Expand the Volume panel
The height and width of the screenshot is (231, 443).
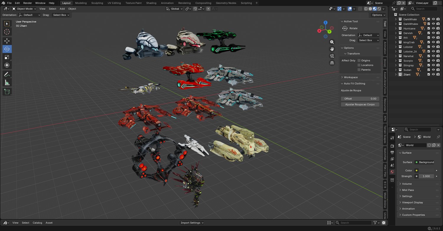[407, 184]
